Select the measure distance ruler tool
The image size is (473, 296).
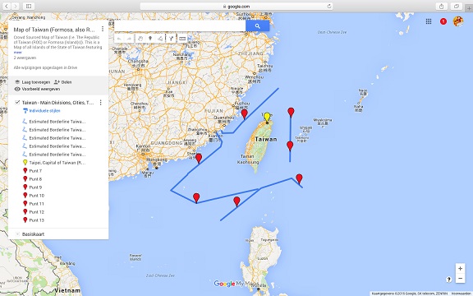pyautogui.click(x=182, y=39)
